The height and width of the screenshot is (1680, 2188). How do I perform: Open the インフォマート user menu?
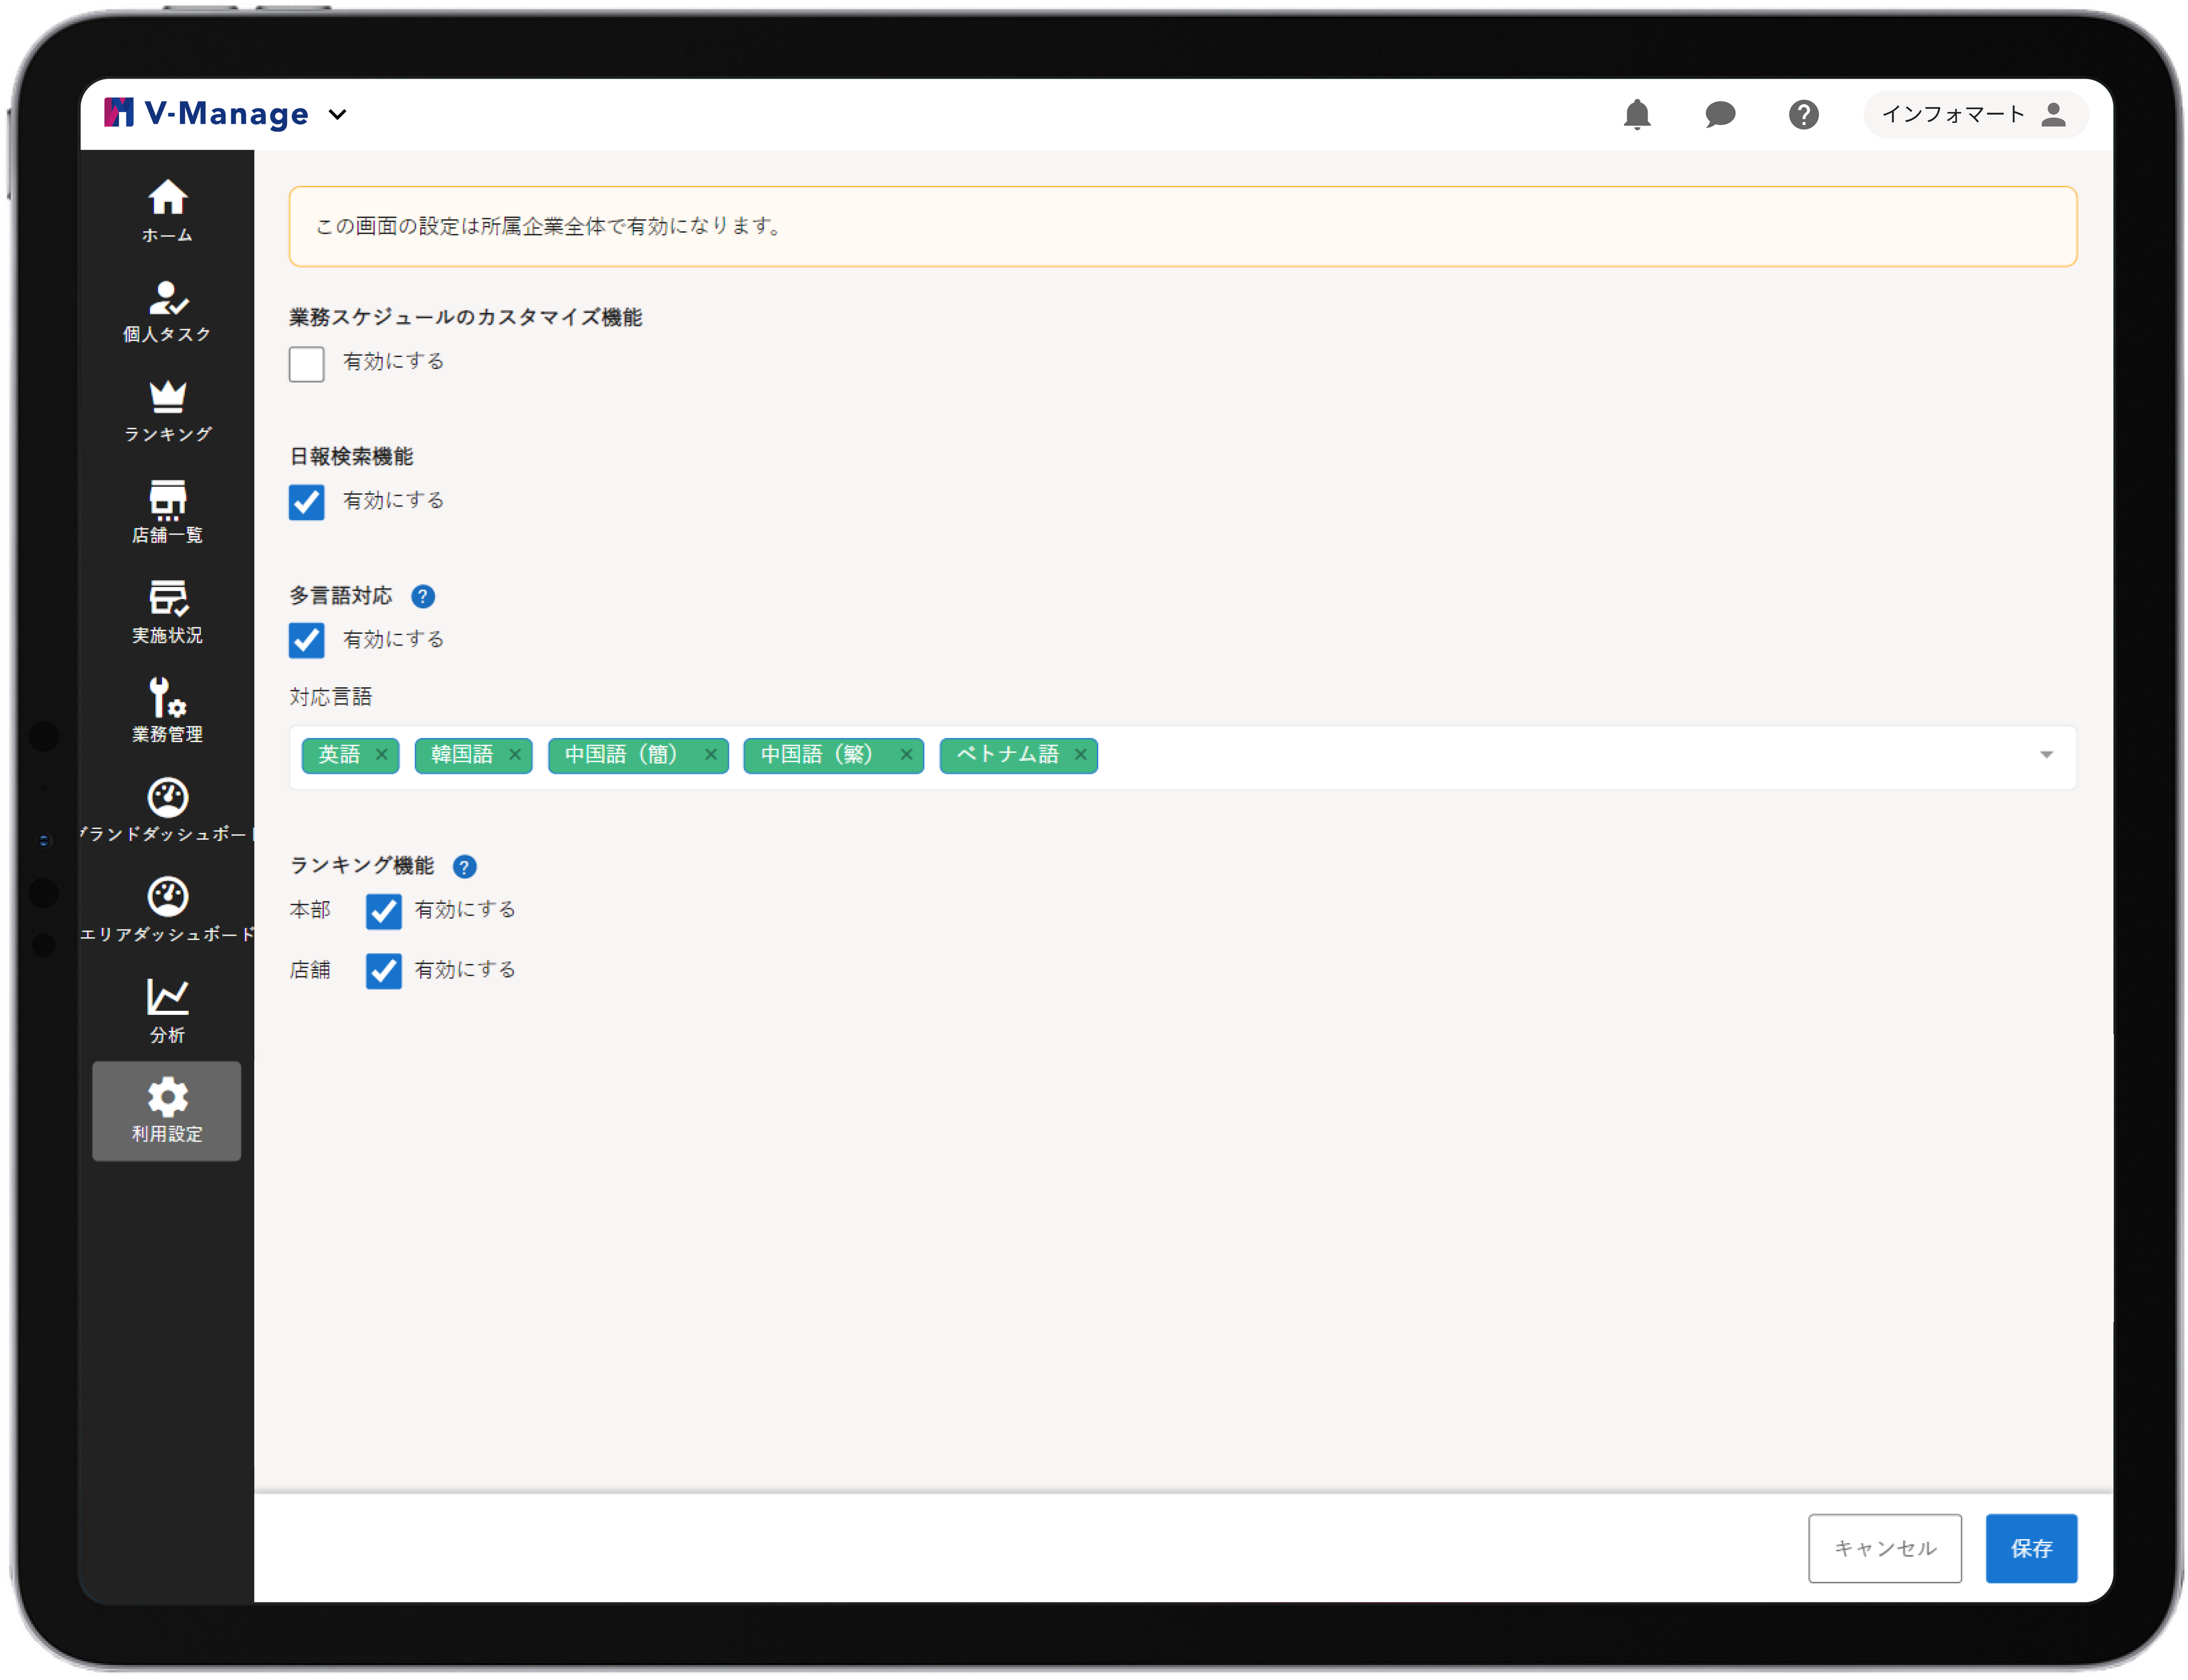click(x=1974, y=115)
